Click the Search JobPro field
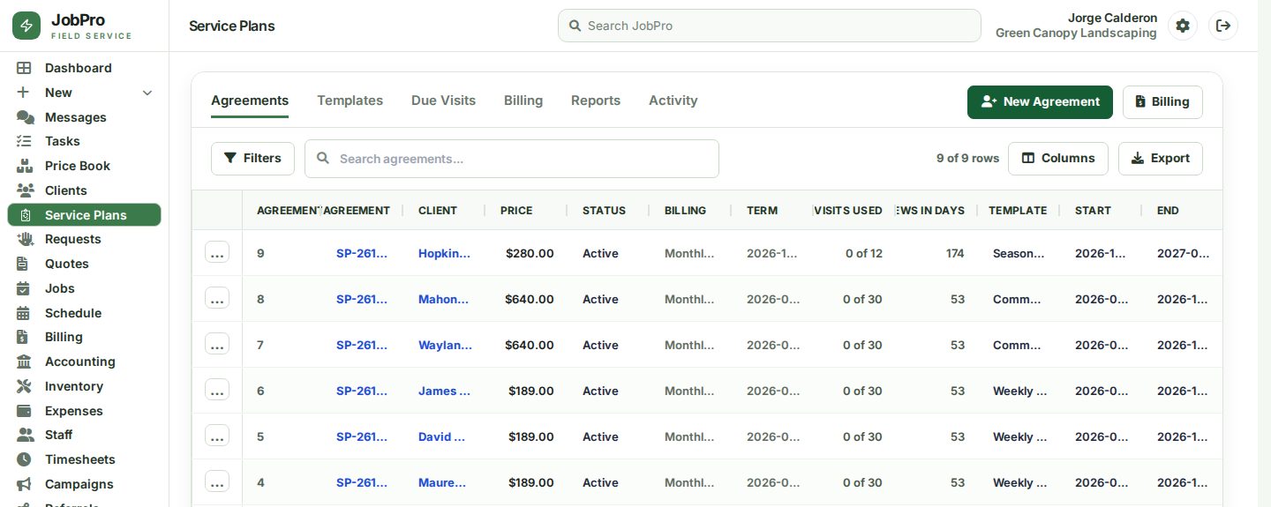The width and height of the screenshot is (1271, 507). tap(770, 26)
